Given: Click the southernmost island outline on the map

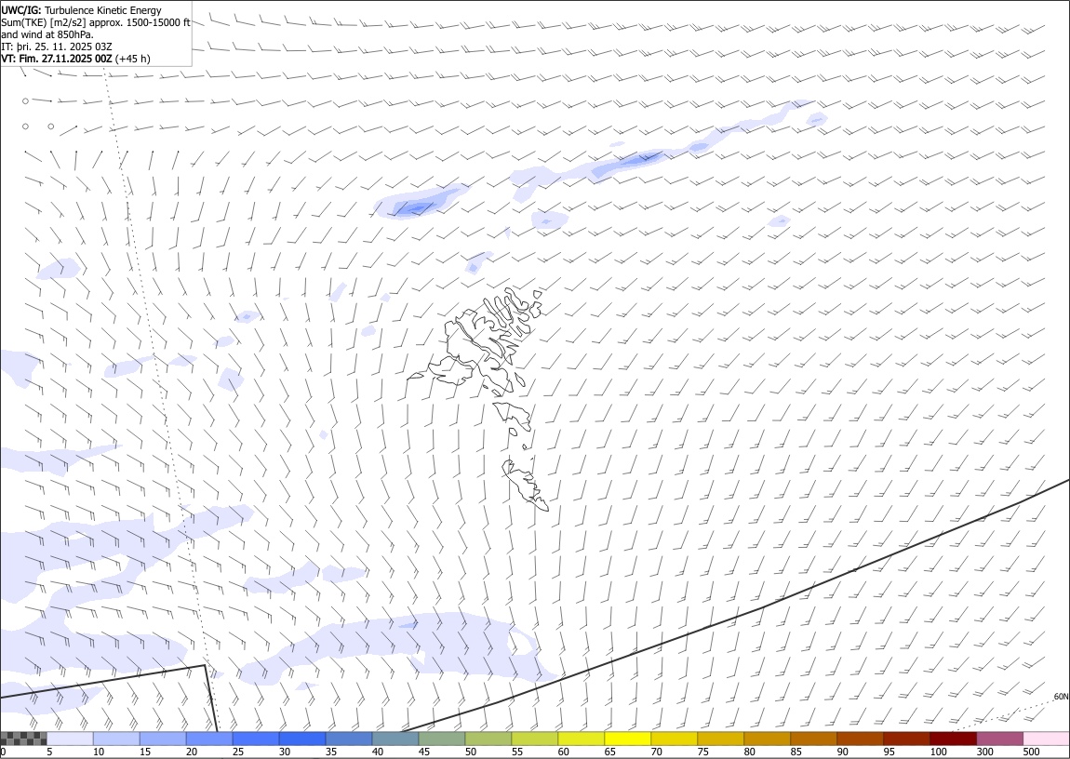Looking at the screenshot, I should [526, 485].
